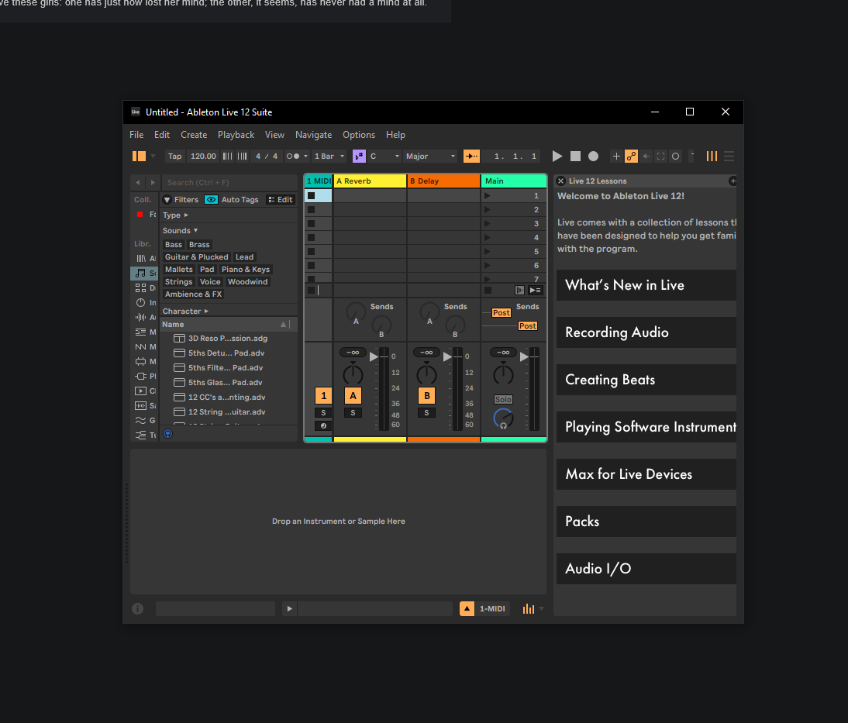Image resolution: width=848 pixels, height=723 pixels.
Task: Select the Plug-ins icon in browser sidebar
Action: point(140,376)
